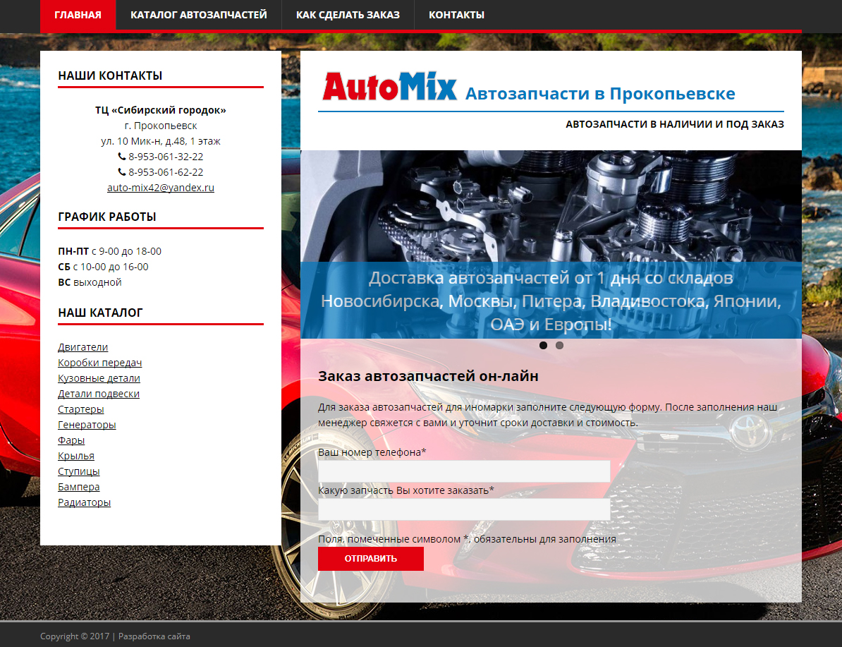The height and width of the screenshot is (647, 842).
Task: Open the Генераторы catalog link
Action: 87,425
